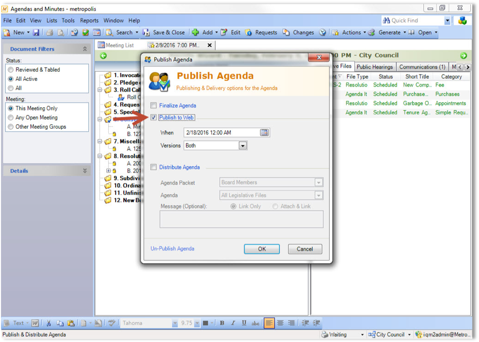Select This Meeting Only radio
Image resolution: width=479 pixels, height=342 pixels.
(11, 108)
